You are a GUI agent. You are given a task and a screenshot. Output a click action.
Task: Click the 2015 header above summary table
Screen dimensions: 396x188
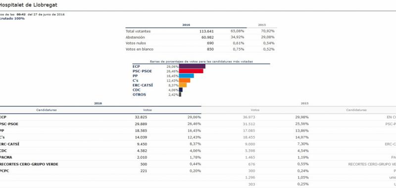(x=262, y=25)
